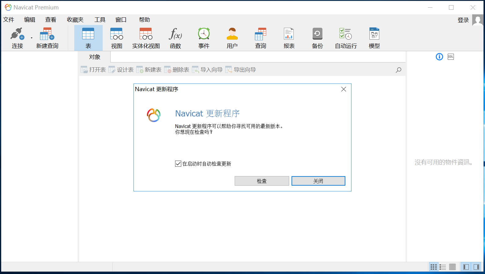Click the search magnifier icon
The image size is (485, 274).
pyautogui.click(x=399, y=70)
